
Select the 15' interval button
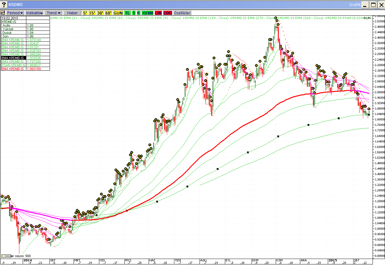[x=92, y=13]
